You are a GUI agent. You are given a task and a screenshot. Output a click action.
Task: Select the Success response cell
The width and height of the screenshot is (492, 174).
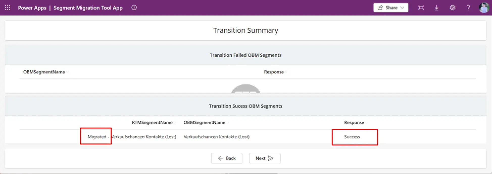[x=352, y=137]
